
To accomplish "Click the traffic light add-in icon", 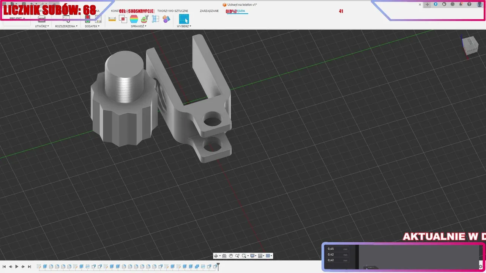I will pyautogui.click(x=87, y=19).
